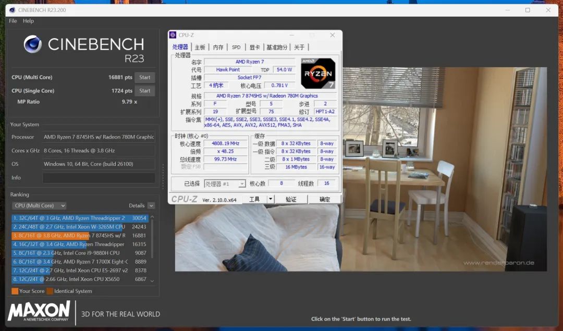The height and width of the screenshot is (331, 563).
Task: Click the panel splitter handle dots
Action: (x=163, y=177)
